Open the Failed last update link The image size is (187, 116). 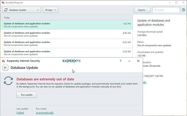(20, 113)
